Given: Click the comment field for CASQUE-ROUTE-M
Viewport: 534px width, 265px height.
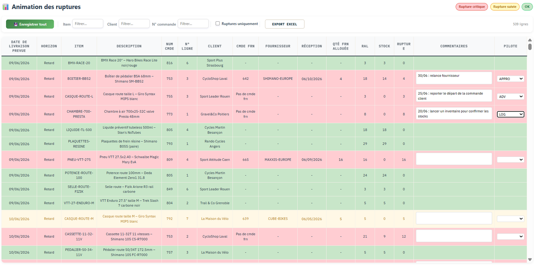Looking at the screenshot, I should (454, 218).
